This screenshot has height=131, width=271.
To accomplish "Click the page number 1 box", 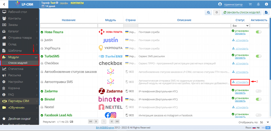I will (x=104, y=121).
